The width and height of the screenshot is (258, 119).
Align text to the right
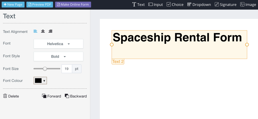(x=50, y=32)
